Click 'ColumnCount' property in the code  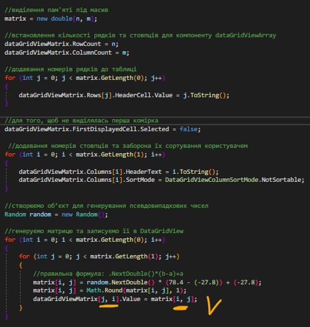tap(92, 53)
